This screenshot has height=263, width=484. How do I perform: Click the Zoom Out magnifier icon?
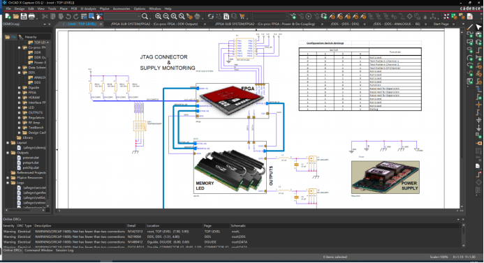pyautogui.click(x=166, y=16)
